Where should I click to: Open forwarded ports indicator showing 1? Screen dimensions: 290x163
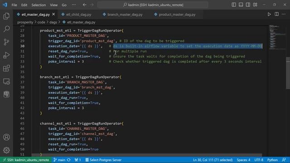click(x=77, y=160)
